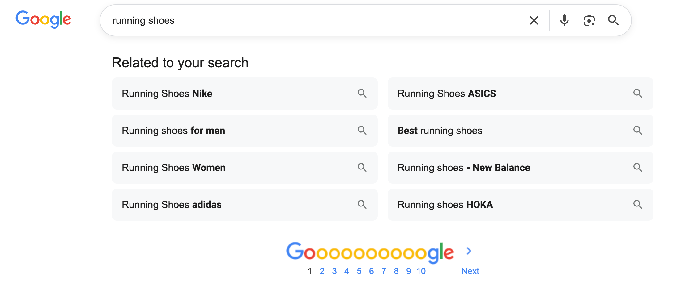
Task: Go to results page 5
Action: [359, 271]
